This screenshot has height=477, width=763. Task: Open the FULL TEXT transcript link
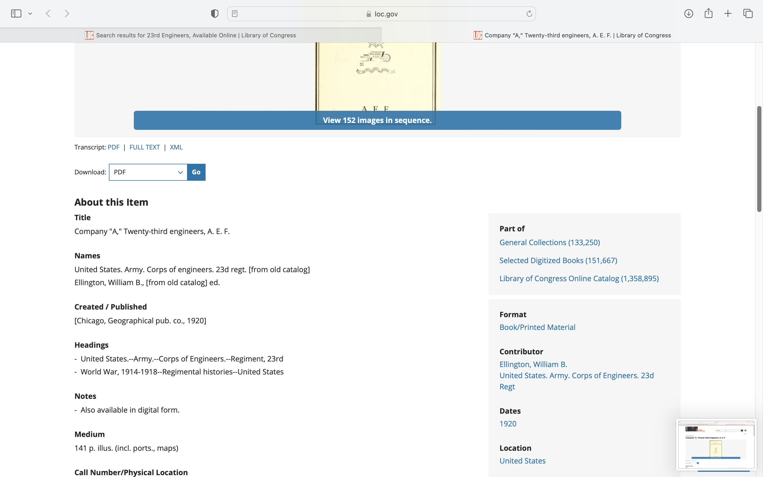144,147
